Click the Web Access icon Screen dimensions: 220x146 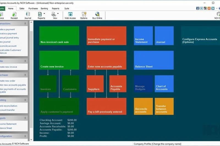[70, 15]
